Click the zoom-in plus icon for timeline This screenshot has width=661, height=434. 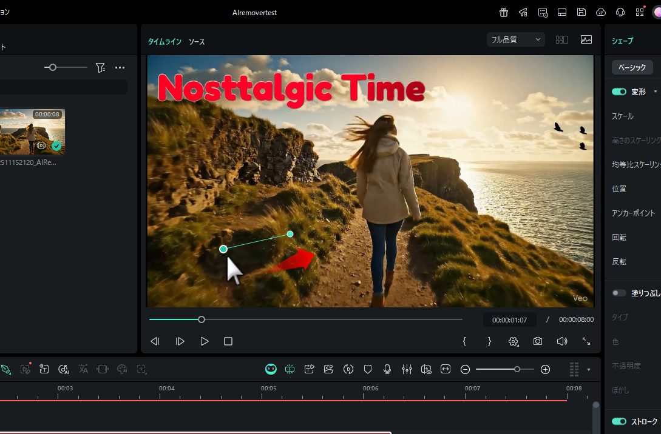coord(545,369)
